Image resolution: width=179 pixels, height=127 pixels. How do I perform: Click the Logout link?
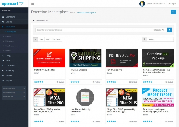coord(172,4)
